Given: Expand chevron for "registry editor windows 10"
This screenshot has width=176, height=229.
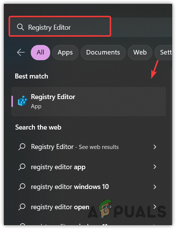Looking at the screenshot, I should tap(155, 187).
